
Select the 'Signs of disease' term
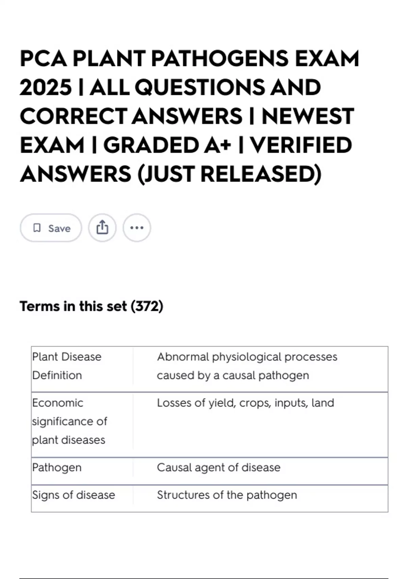tap(74, 495)
